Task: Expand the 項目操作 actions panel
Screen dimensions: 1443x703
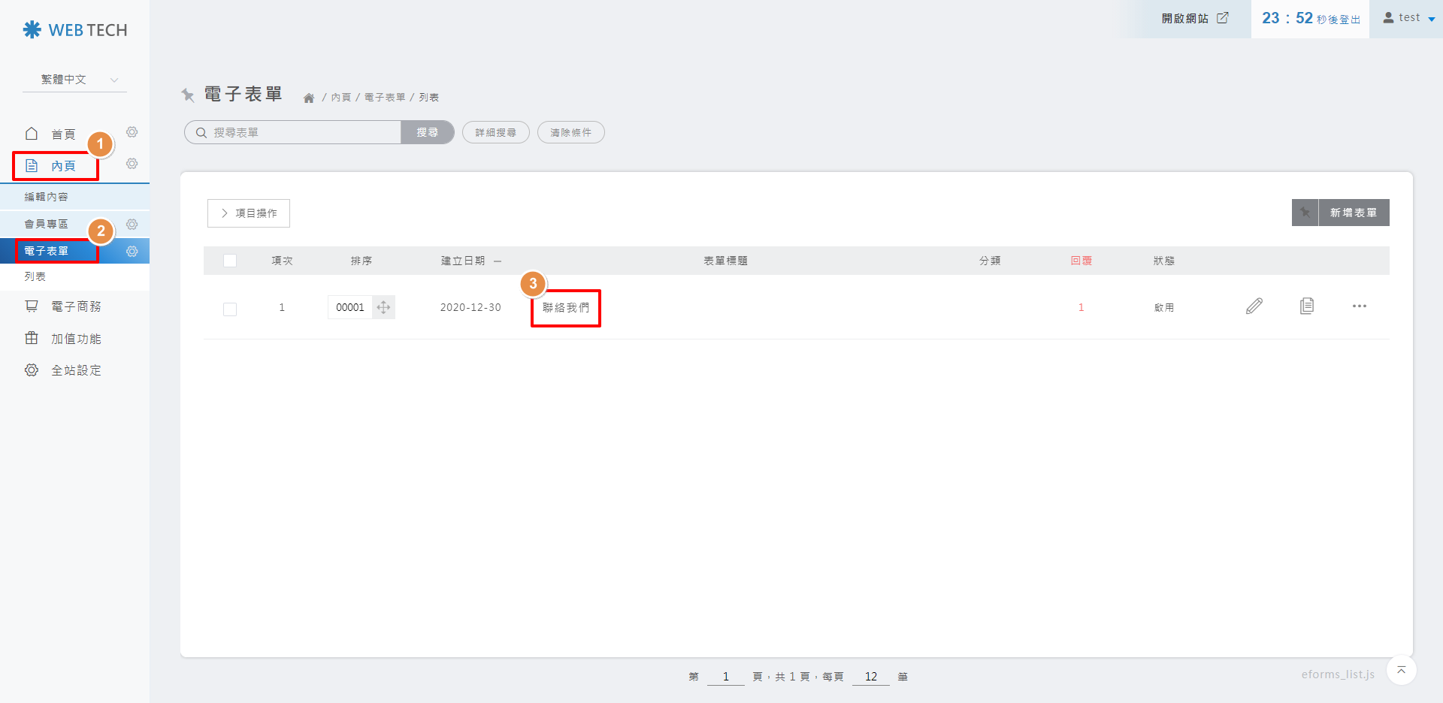Action: (x=249, y=213)
